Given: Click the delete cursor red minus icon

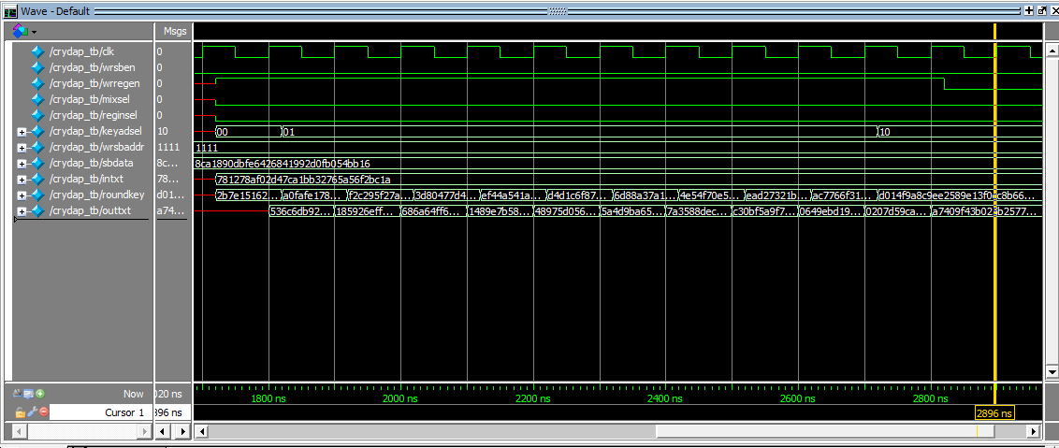Looking at the screenshot, I should tap(43, 412).
